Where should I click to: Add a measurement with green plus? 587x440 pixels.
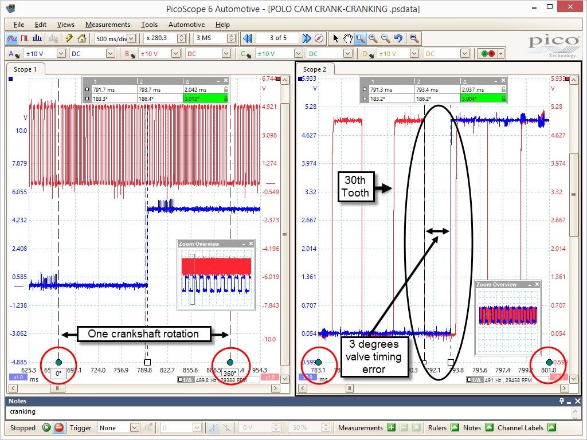point(391,427)
